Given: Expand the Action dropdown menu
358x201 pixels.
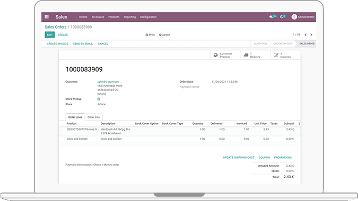Looking at the screenshot, I should pyautogui.click(x=164, y=35).
